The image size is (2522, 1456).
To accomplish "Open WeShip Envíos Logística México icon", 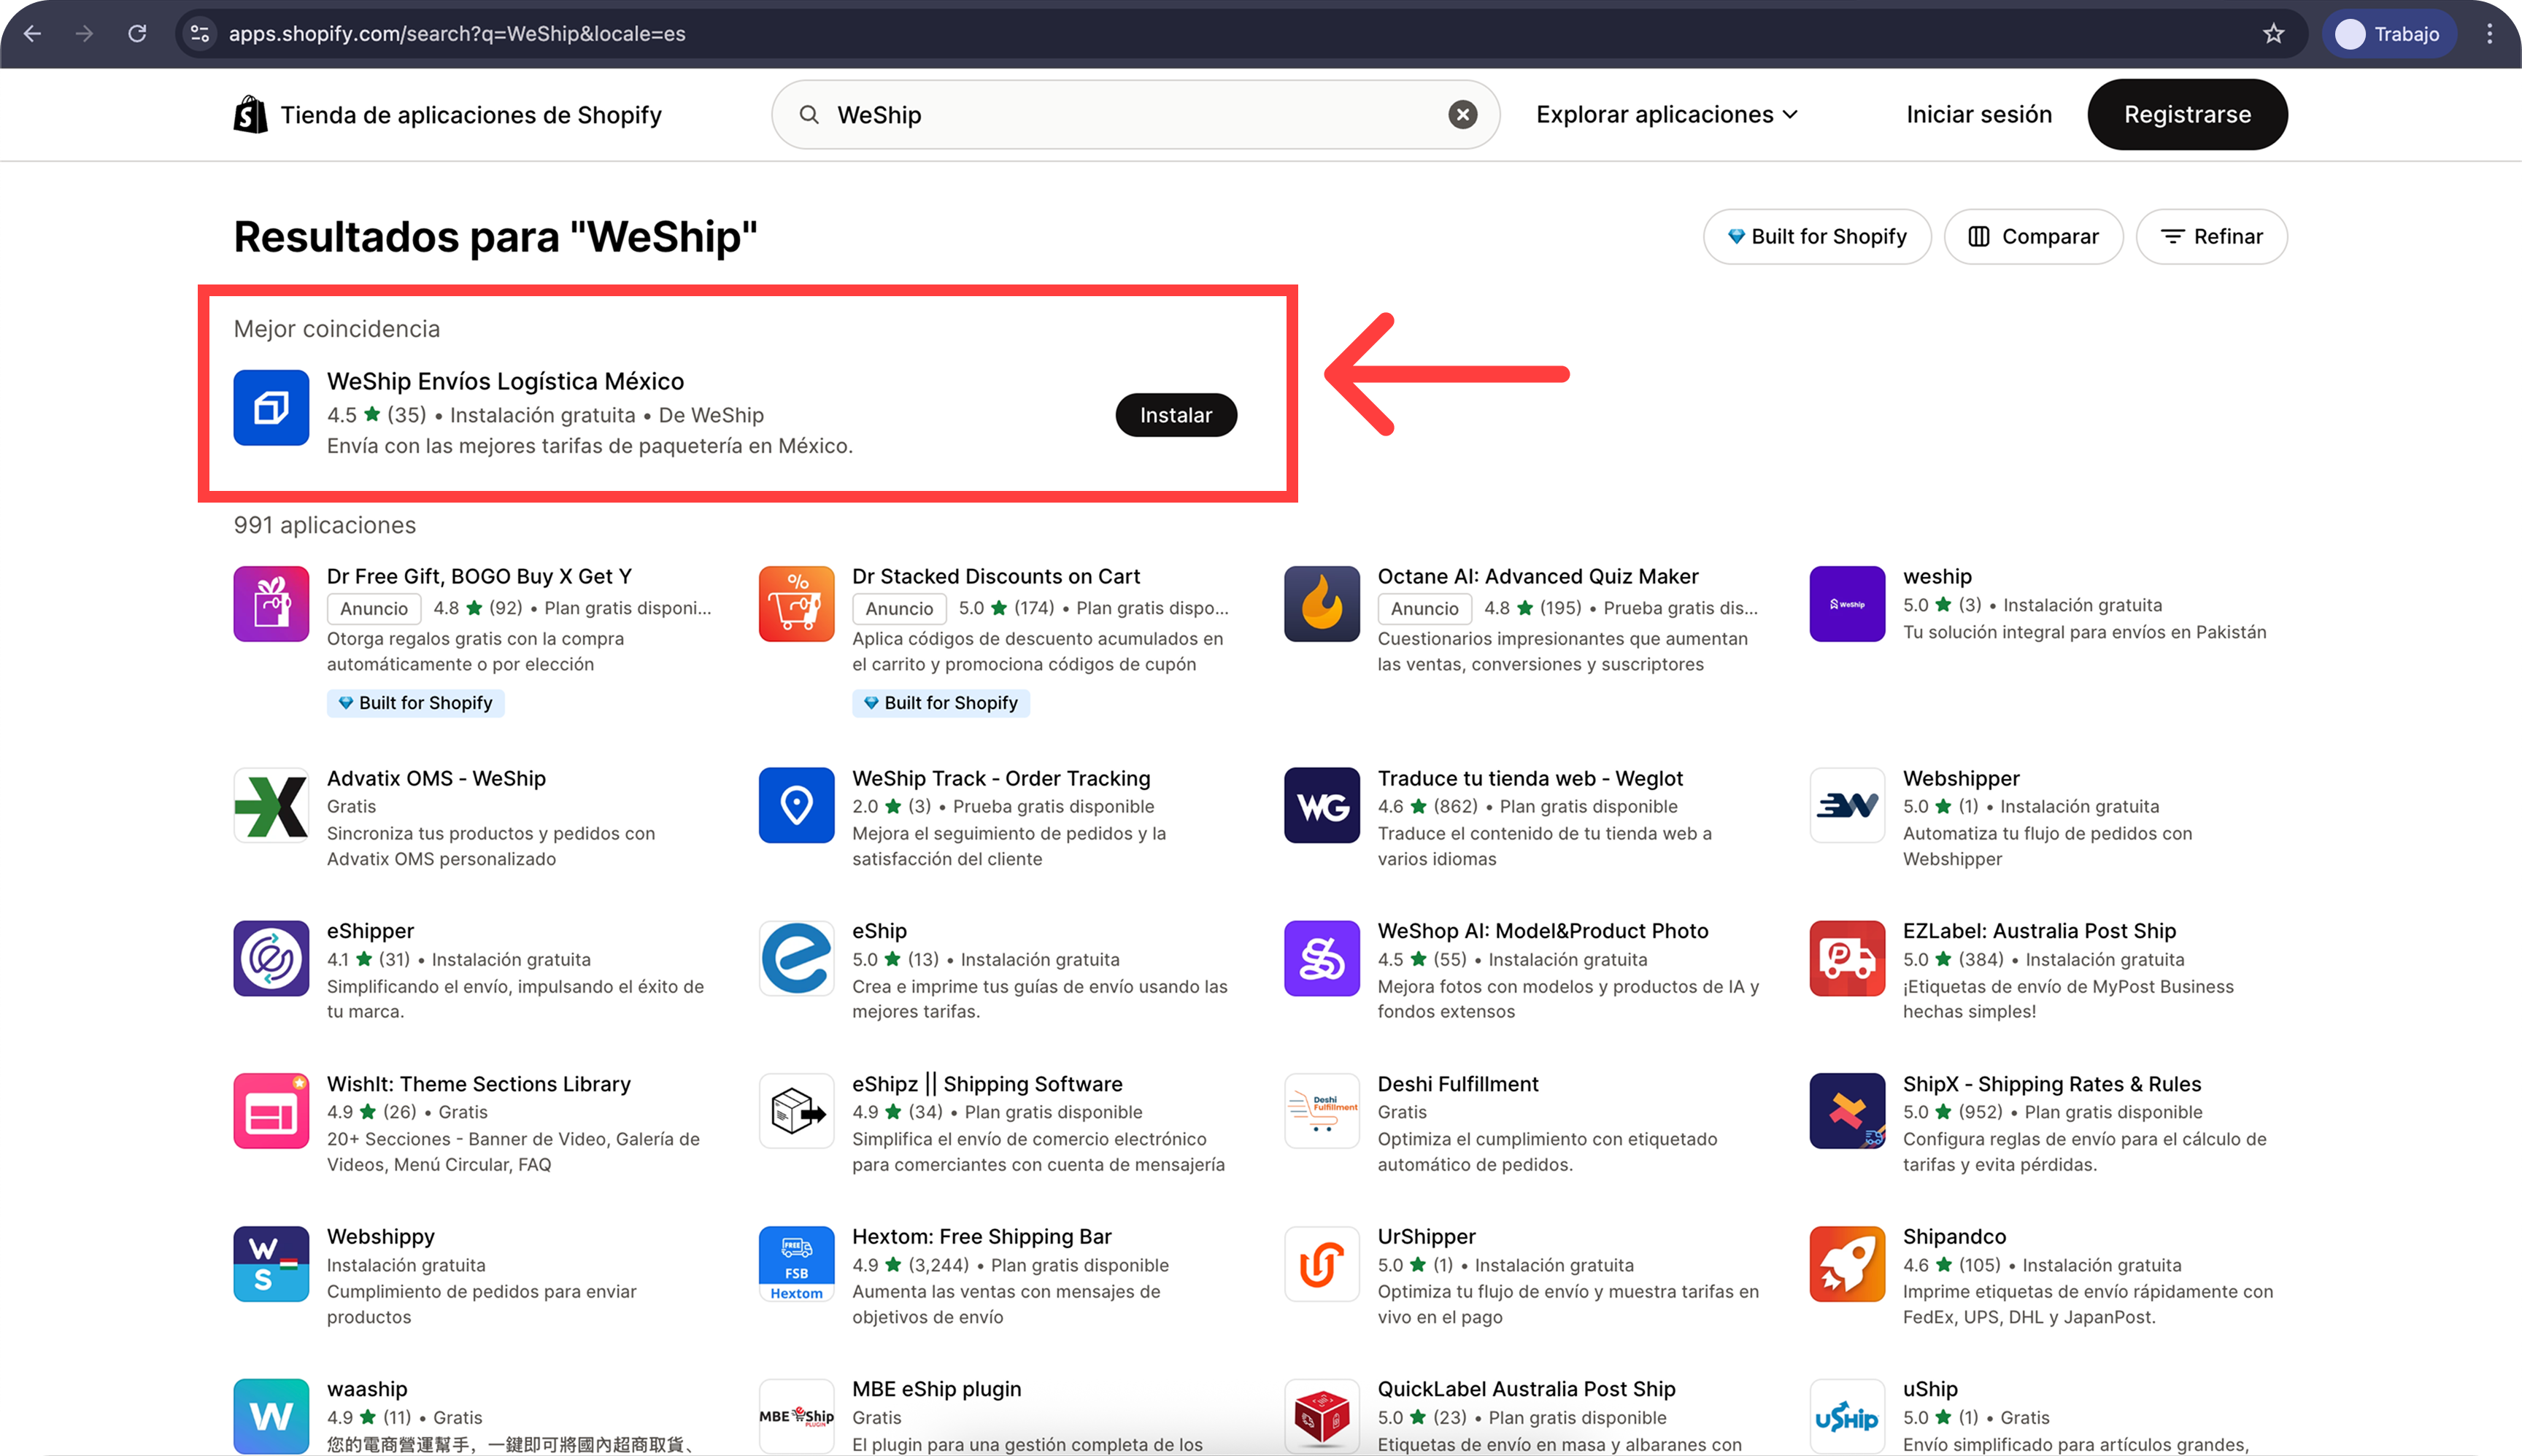I will tap(271, 408).
